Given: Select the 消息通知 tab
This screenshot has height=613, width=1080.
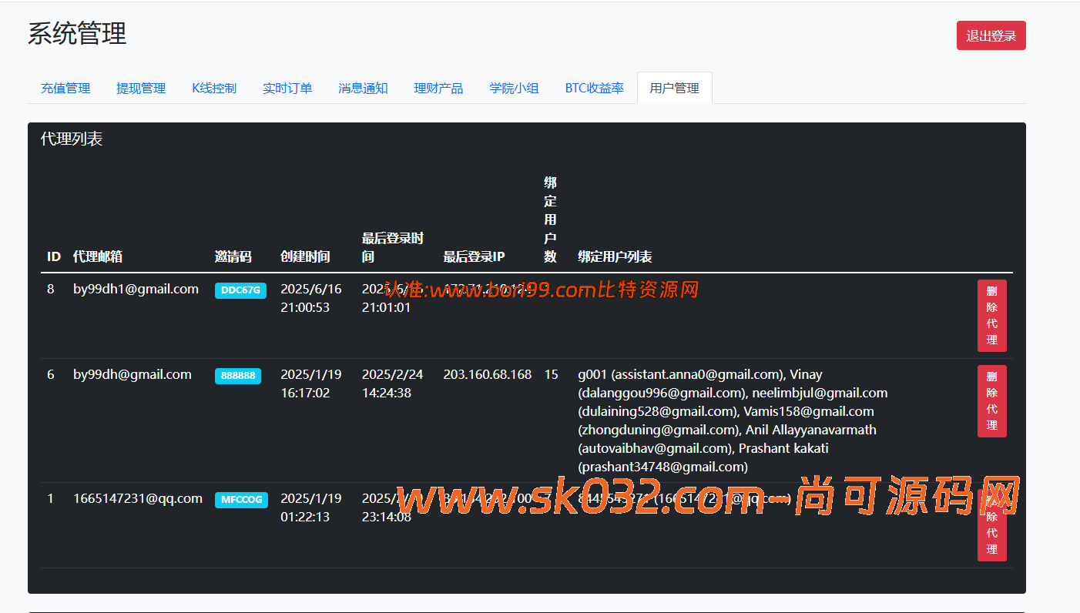Looking at the screenshot, I should pos(363,88).
